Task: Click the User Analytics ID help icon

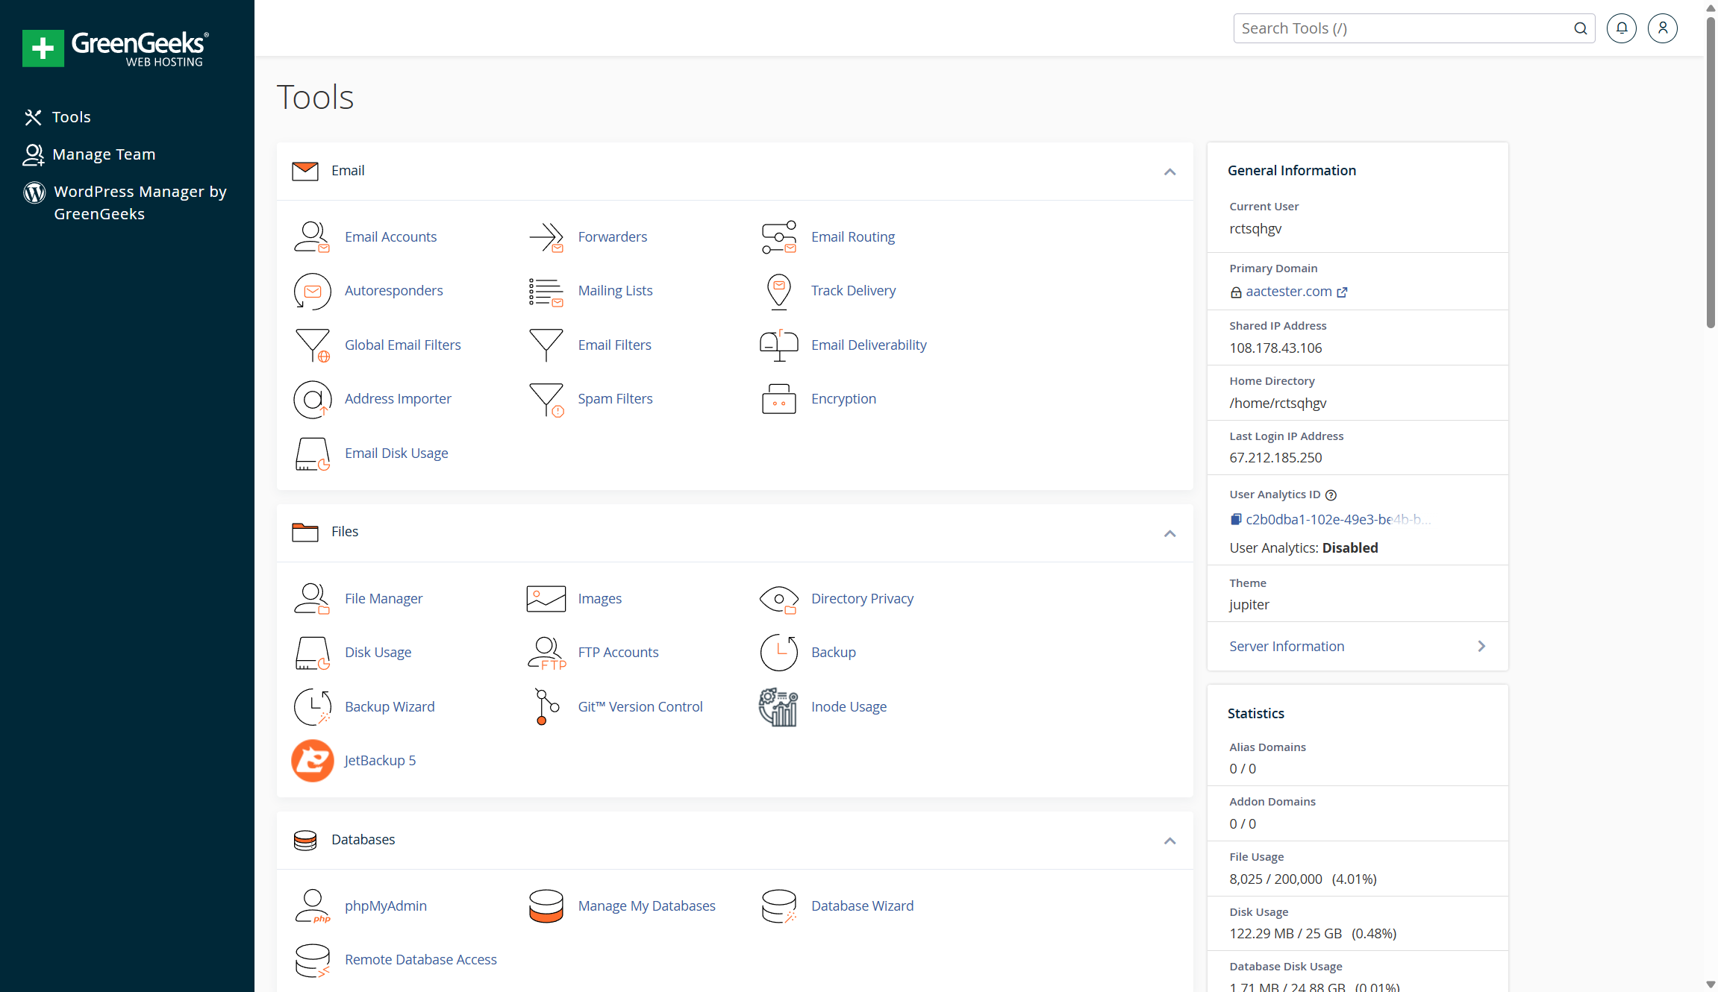Action: [x=1331, y=495]
